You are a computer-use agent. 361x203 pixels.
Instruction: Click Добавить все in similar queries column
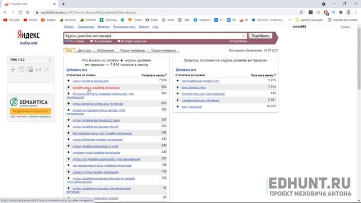[x=186, y=70]
